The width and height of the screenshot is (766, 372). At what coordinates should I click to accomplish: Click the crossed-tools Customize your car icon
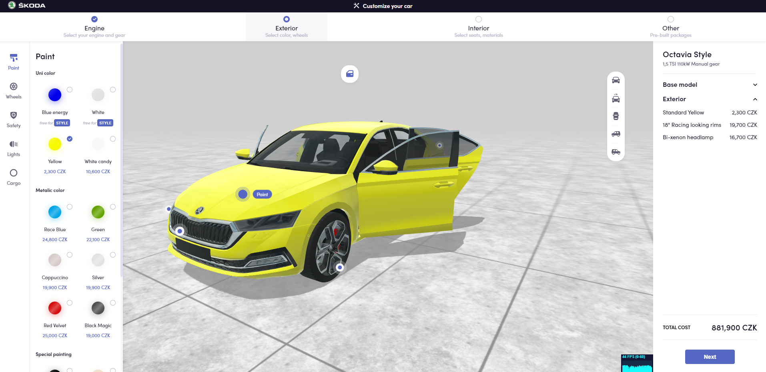[356, 6]
